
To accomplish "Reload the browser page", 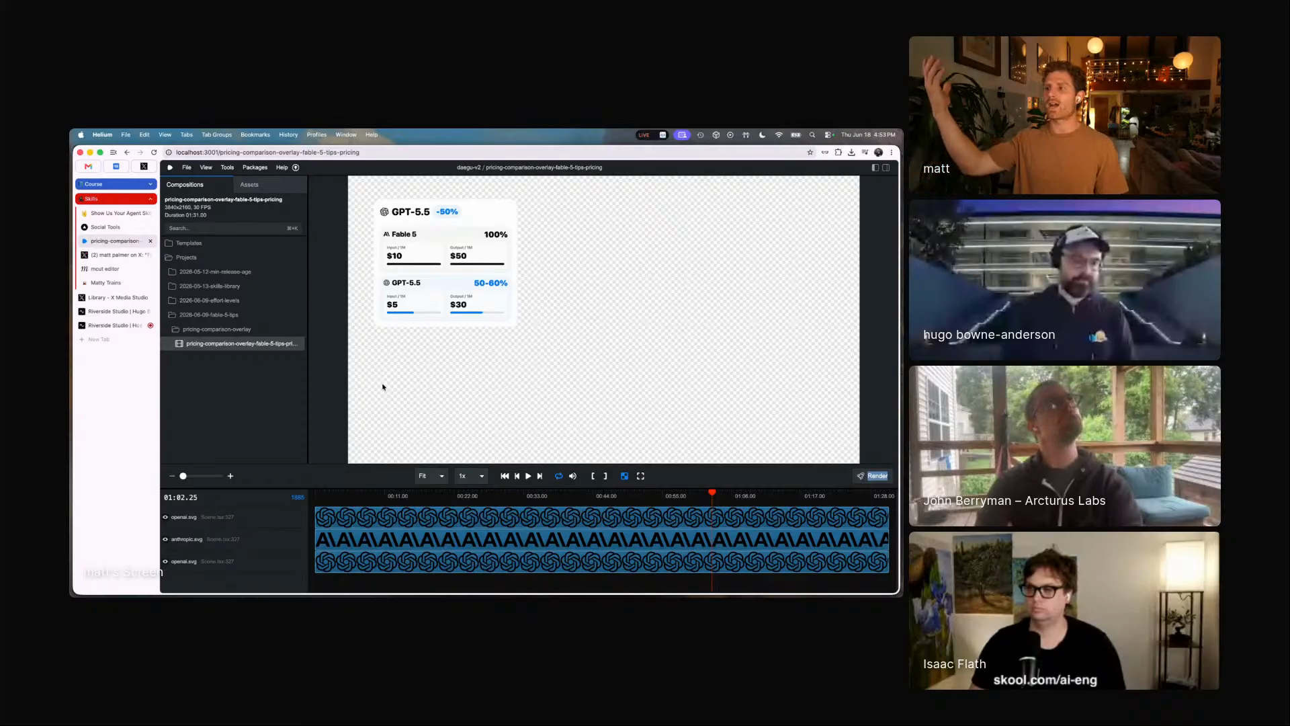I will click(154, 153).
